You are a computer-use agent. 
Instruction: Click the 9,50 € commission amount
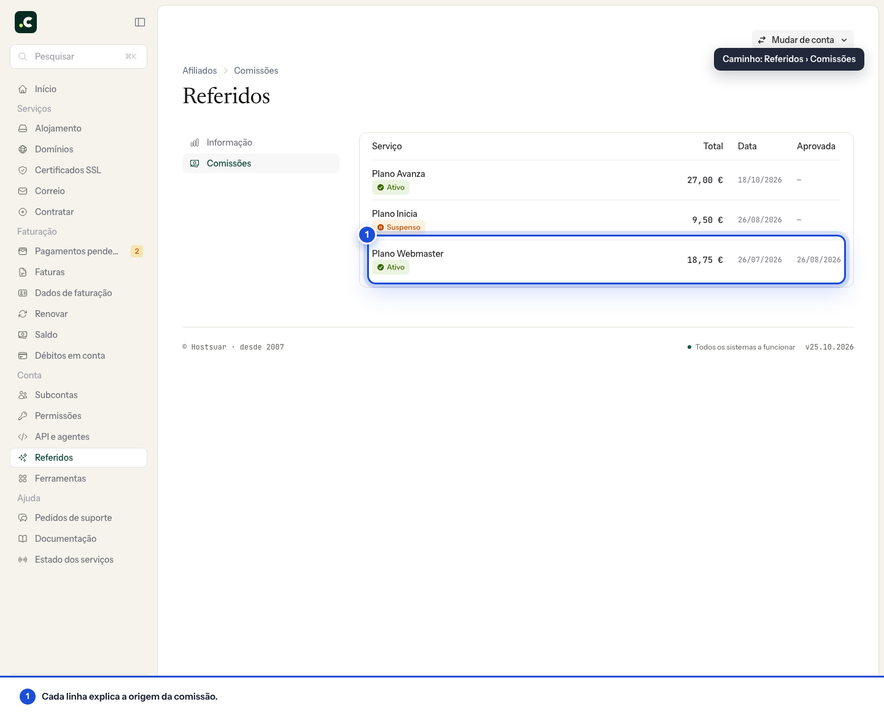[x=707, y=220]
